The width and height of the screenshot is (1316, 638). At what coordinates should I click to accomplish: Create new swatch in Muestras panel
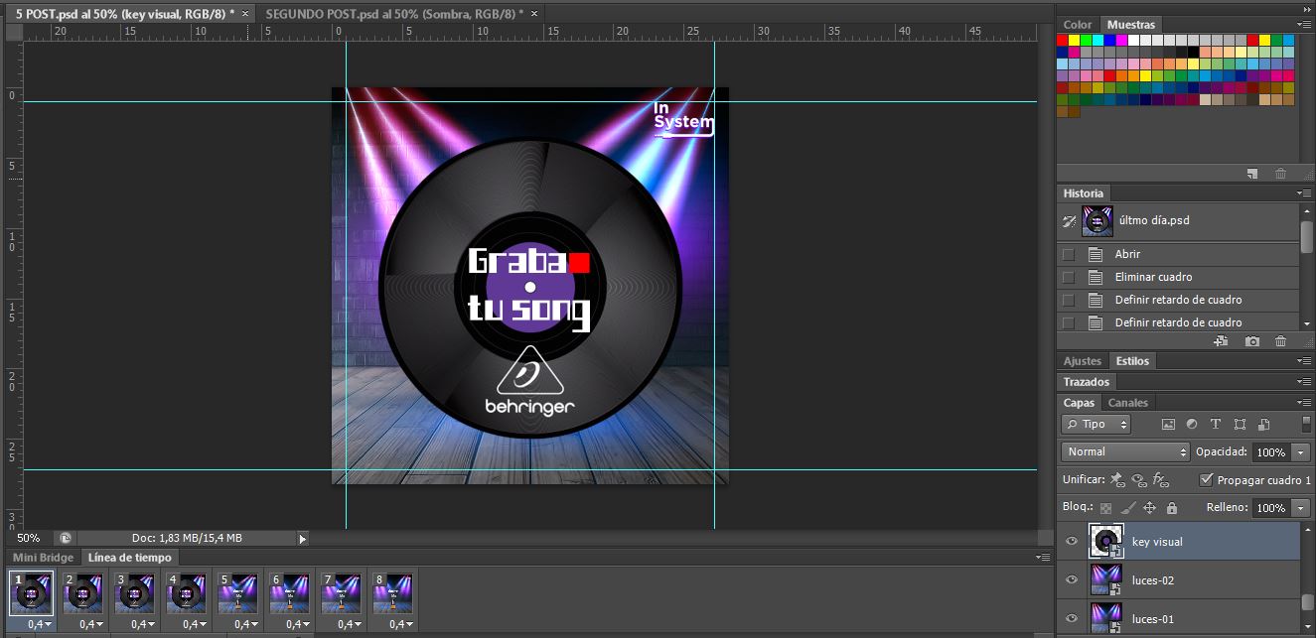coord(1252,174)
